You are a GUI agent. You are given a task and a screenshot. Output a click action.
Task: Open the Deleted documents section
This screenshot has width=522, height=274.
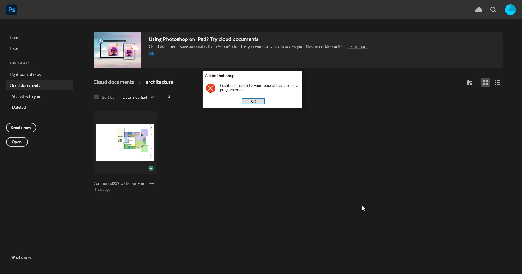[19, 107]
